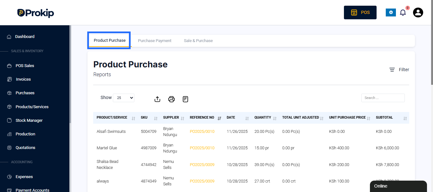The width and height of the screenshot is (433, 192).
Task: Sort by Total Unit Adjusted arrows
Action: coord(322,118)
